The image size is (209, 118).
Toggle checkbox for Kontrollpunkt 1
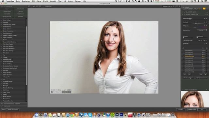[x=184, y=50]
